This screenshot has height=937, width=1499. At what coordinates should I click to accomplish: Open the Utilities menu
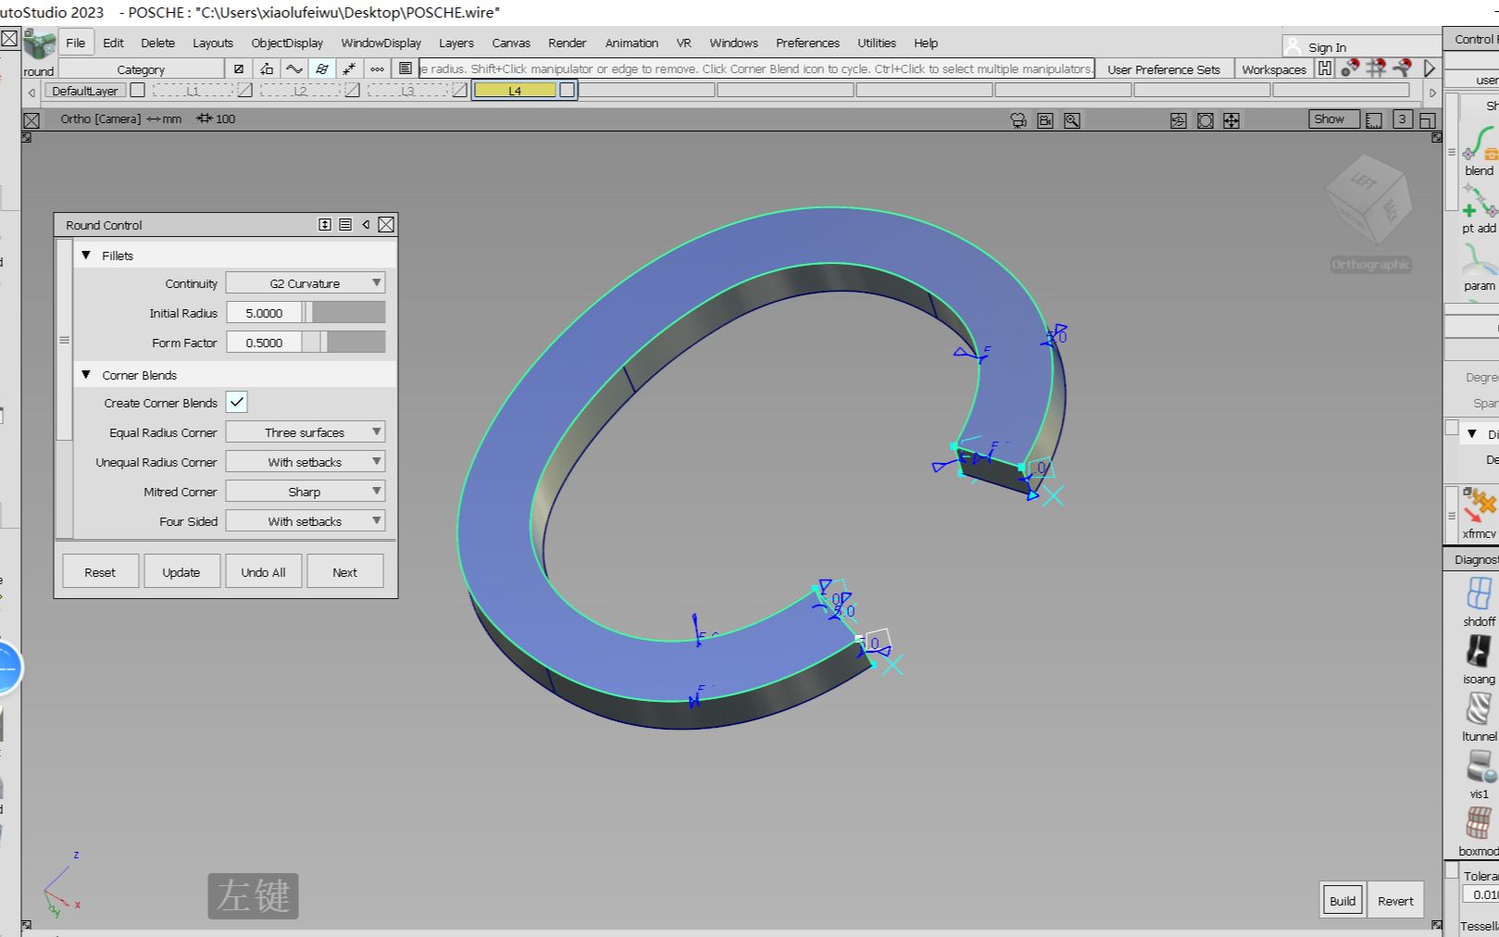tap(876, 43)
